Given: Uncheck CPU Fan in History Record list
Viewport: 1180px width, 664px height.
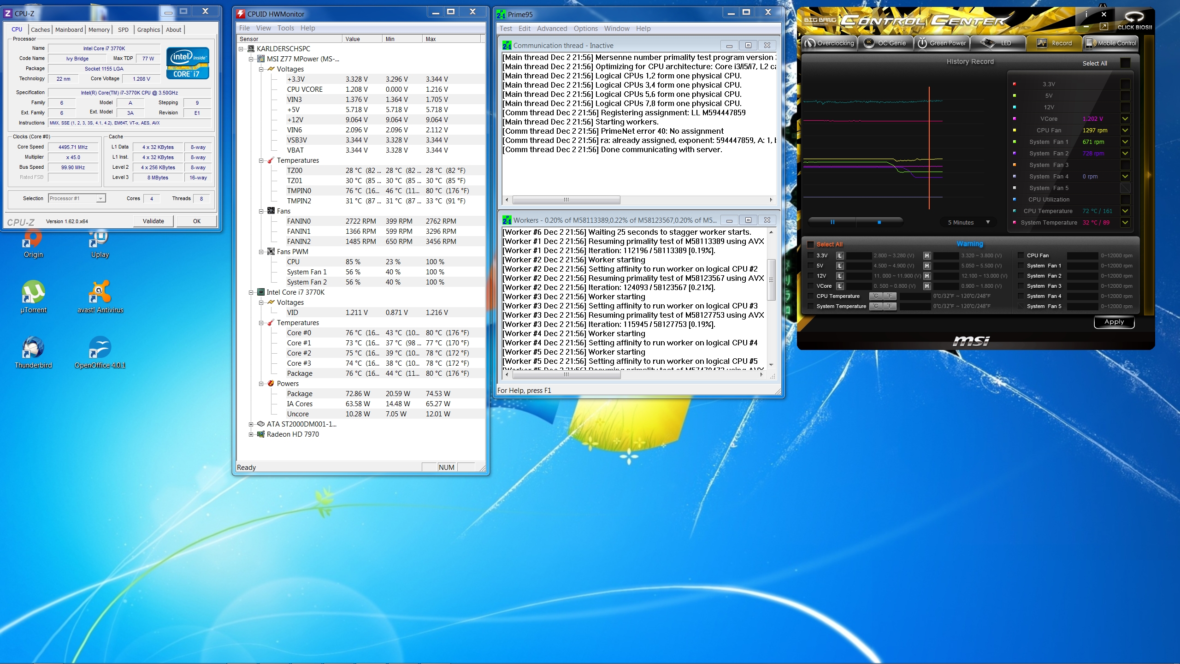Looking at the screenshot, I should tap(1125, 130).
